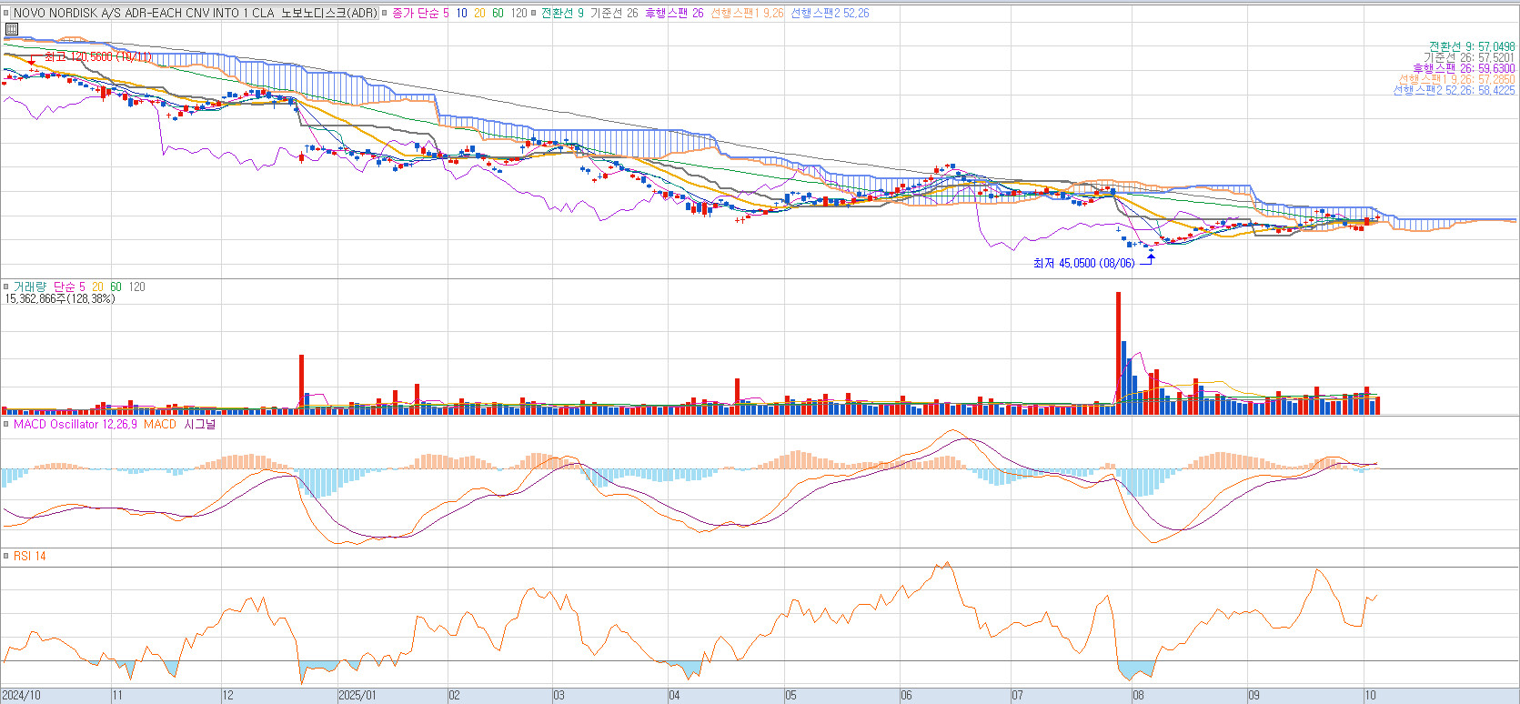Click the 2024/10 date on time axis

(x=22, y=696)
